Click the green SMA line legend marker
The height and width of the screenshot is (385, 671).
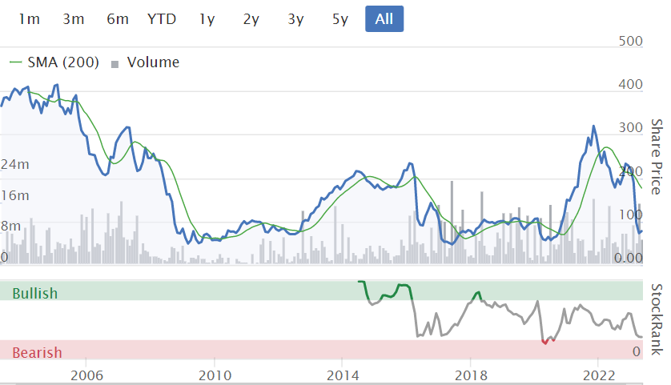pyautogui.click(x=15, y=62)
